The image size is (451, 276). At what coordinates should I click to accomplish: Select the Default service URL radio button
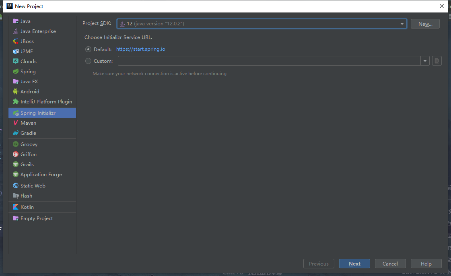pyautogui.click(x=88, y=49)
